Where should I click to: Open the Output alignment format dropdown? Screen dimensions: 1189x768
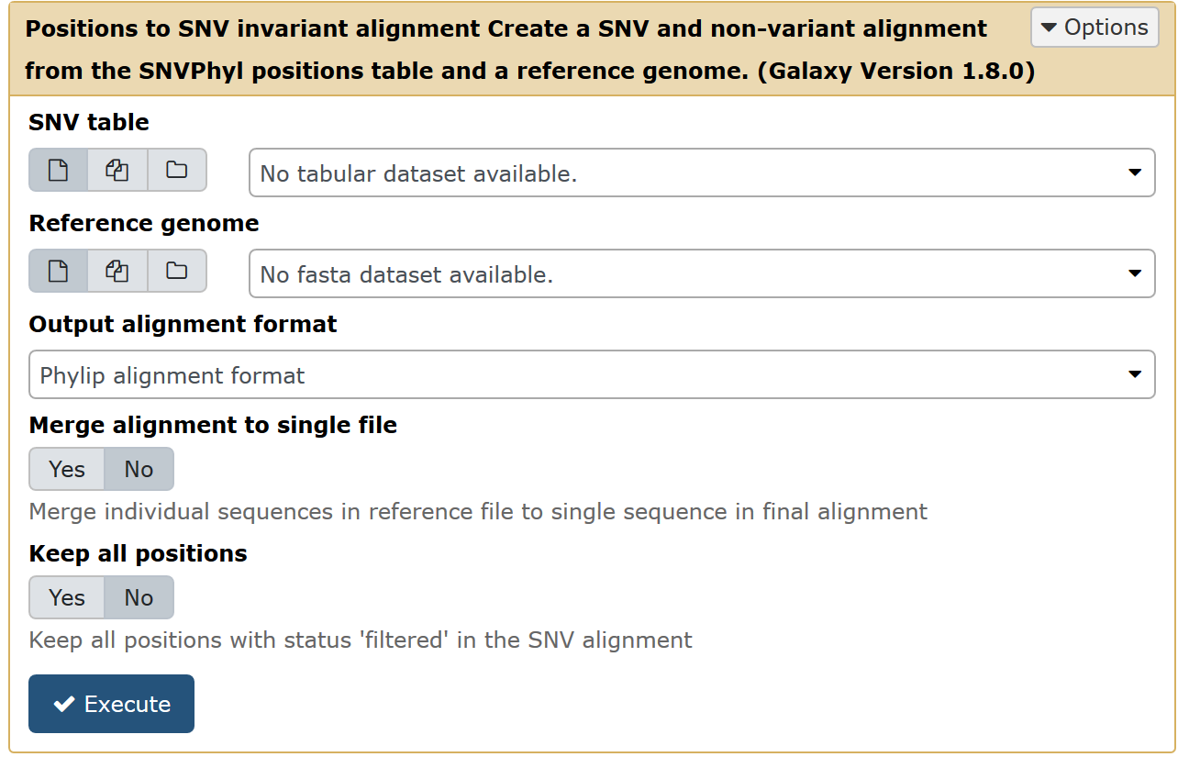click(593, 374)
